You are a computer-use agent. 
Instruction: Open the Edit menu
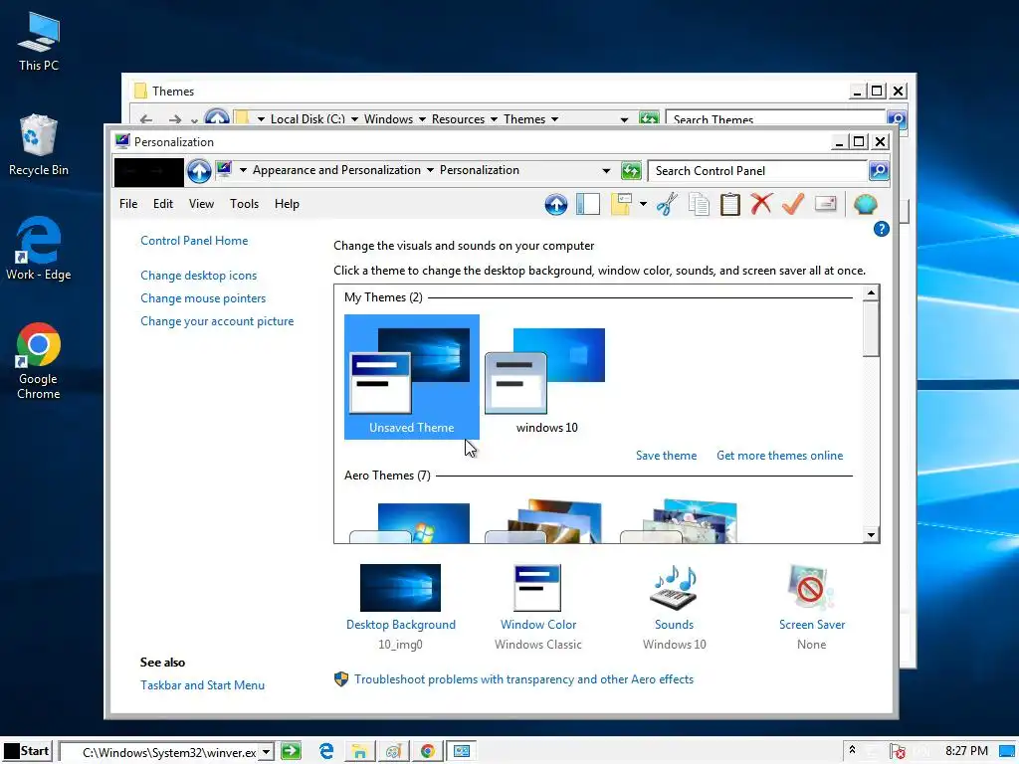tap(163, 204)
